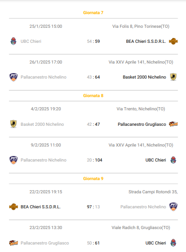The height and width of the screenshot is (252, 186).
Task: Click Pallacanestro Nichelino logo in 22/2/2025 match
Action: click(173, 207)
